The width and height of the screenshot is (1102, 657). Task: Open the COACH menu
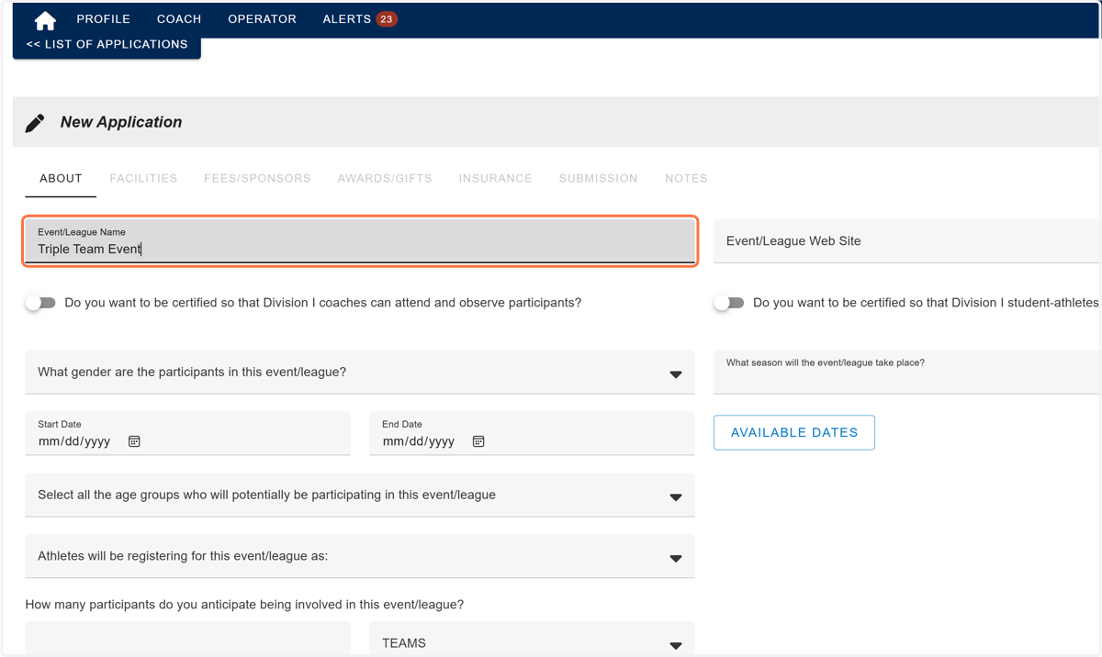[x=179, y=19]
